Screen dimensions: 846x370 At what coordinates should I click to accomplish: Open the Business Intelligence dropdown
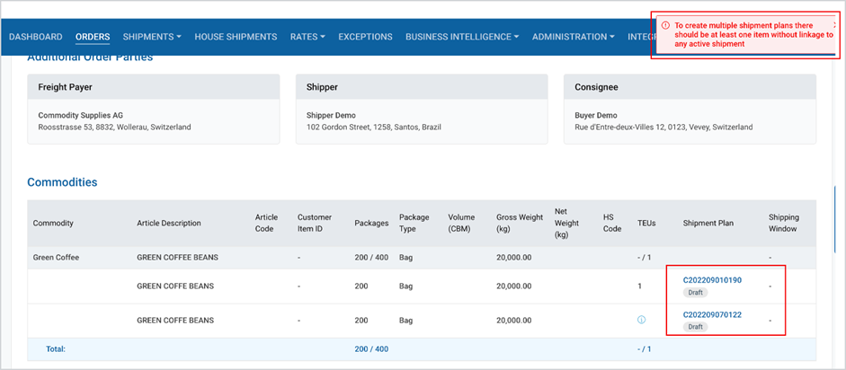point(462,37)
